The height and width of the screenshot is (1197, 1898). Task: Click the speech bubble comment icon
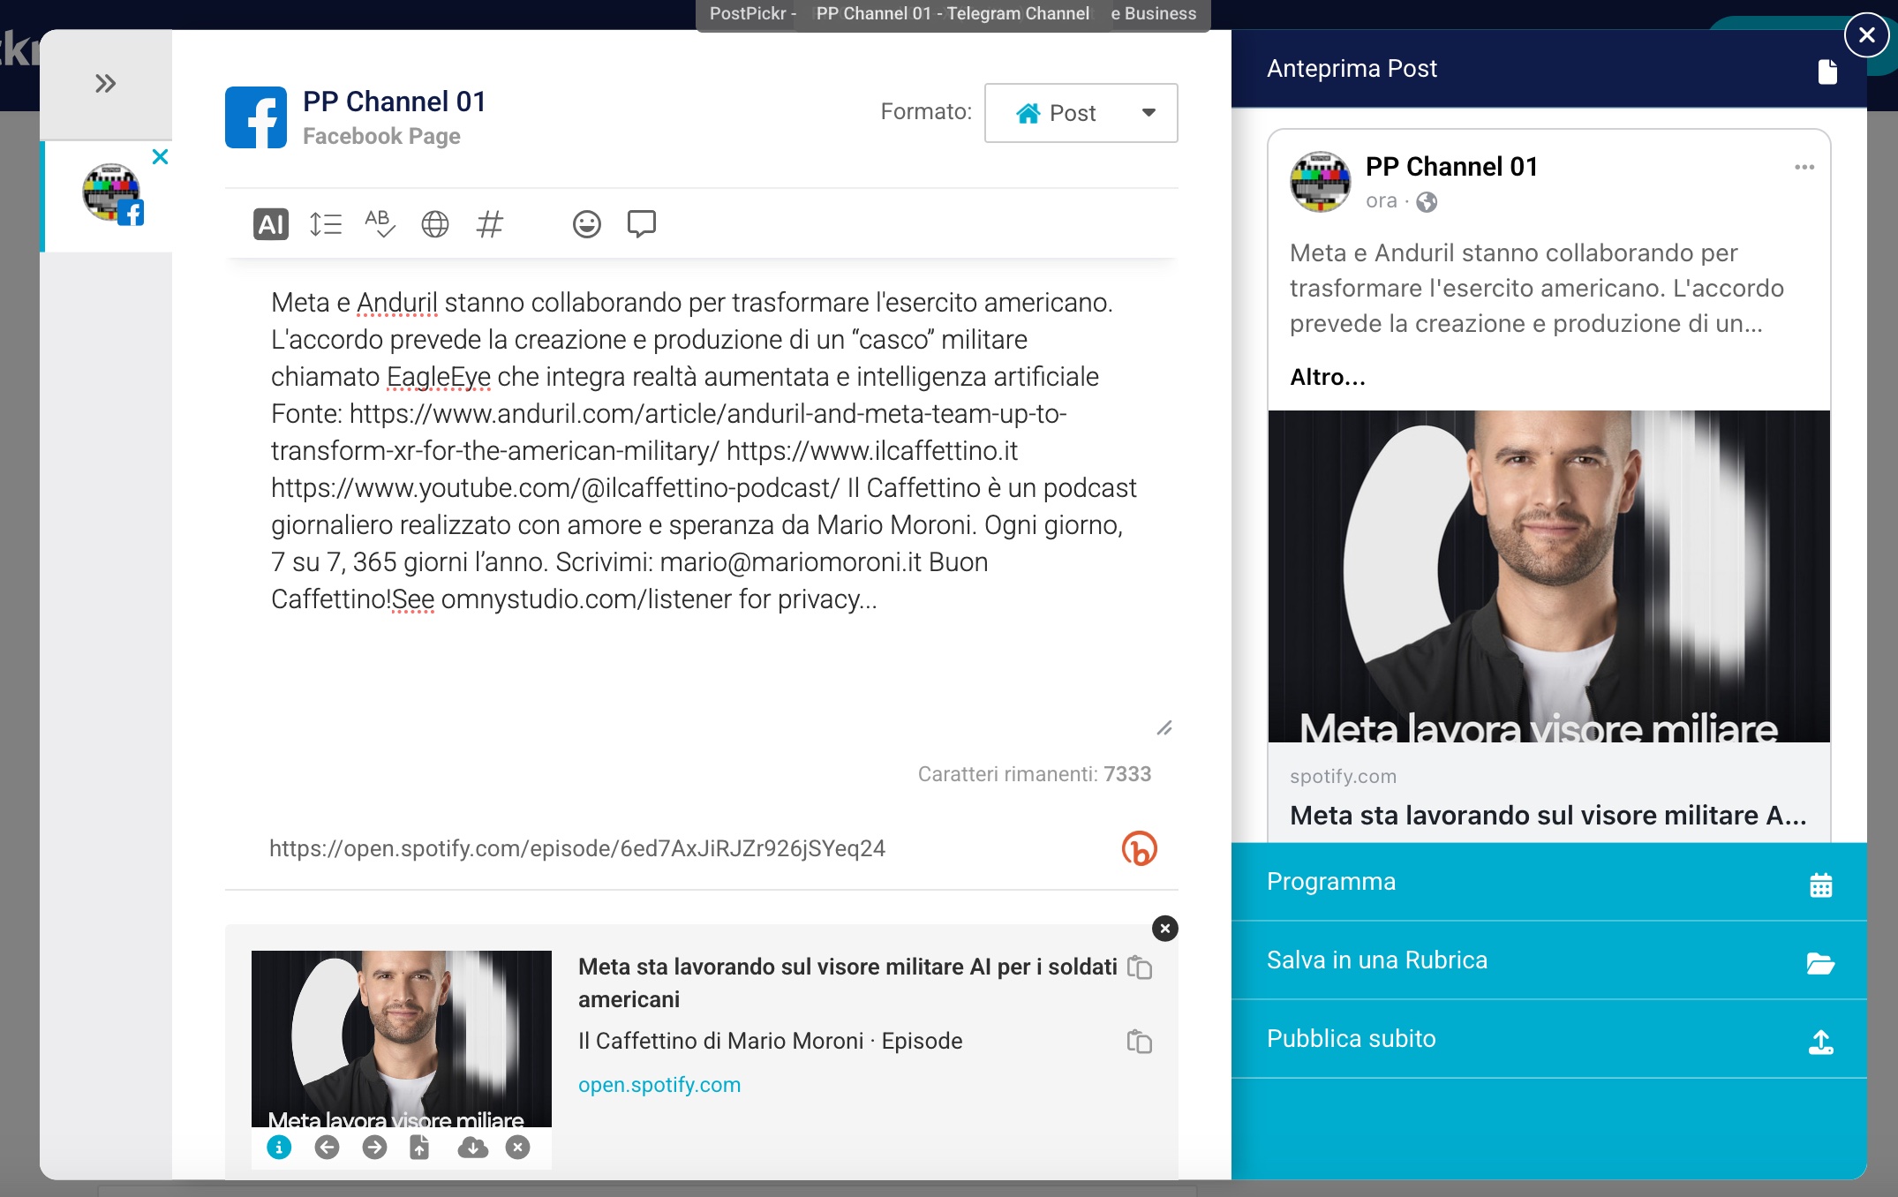click(x=641, y=224)
